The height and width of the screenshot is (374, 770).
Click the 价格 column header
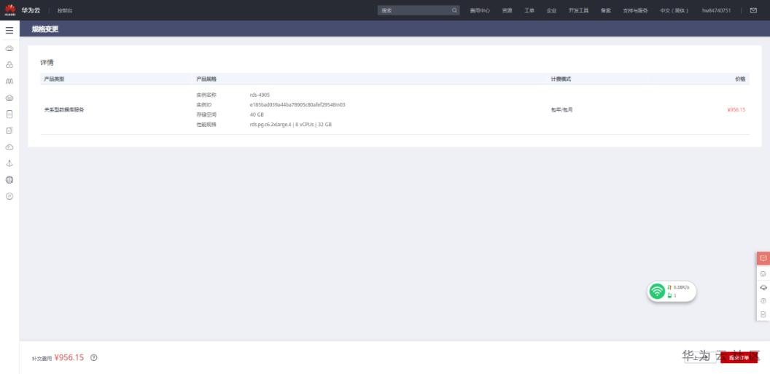pyautogui.click(x=740, y=79)
